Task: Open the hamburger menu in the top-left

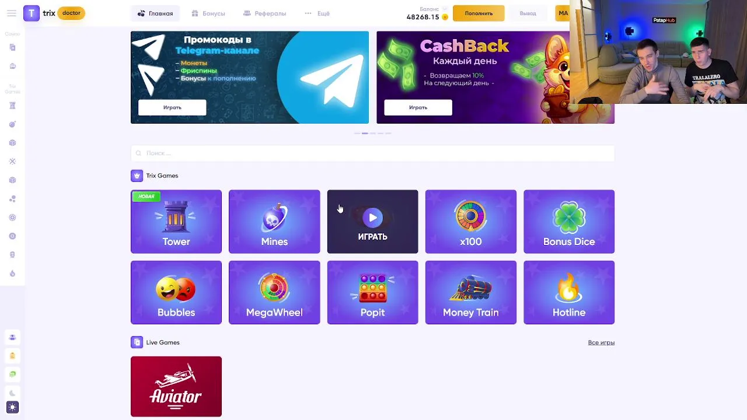Action: (x=11, y=13)
